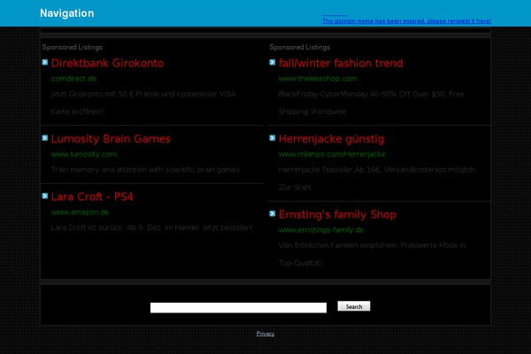Click the expired domain renewal link

(406, 21)
